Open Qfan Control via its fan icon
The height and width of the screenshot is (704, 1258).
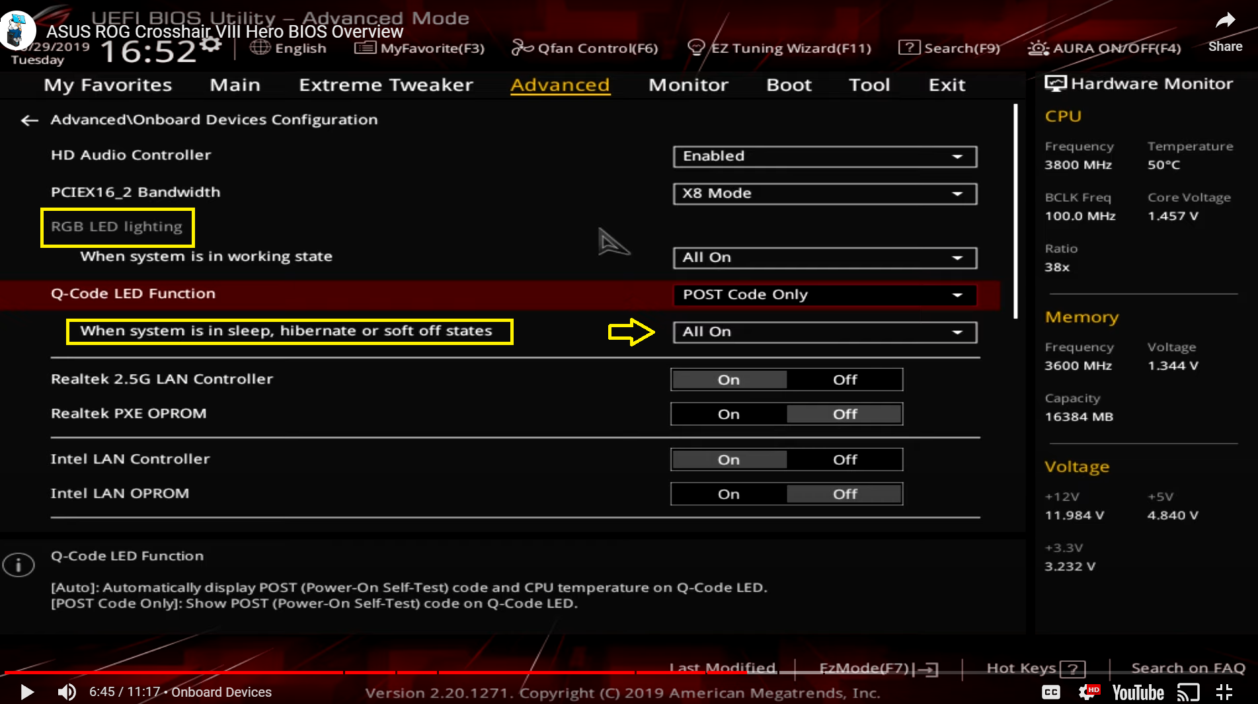click(x=522, y=47)
